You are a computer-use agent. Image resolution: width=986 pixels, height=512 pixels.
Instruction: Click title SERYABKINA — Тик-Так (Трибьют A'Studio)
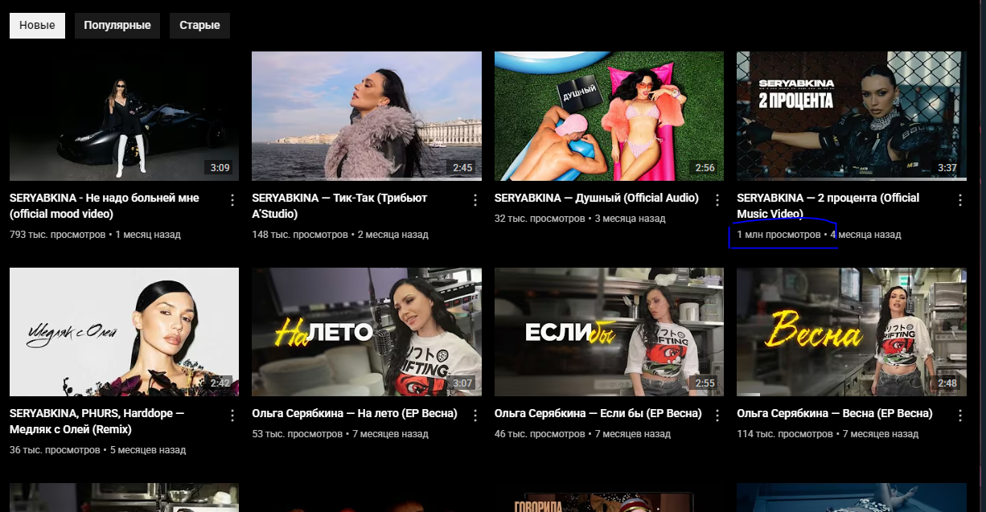[339, 206]
